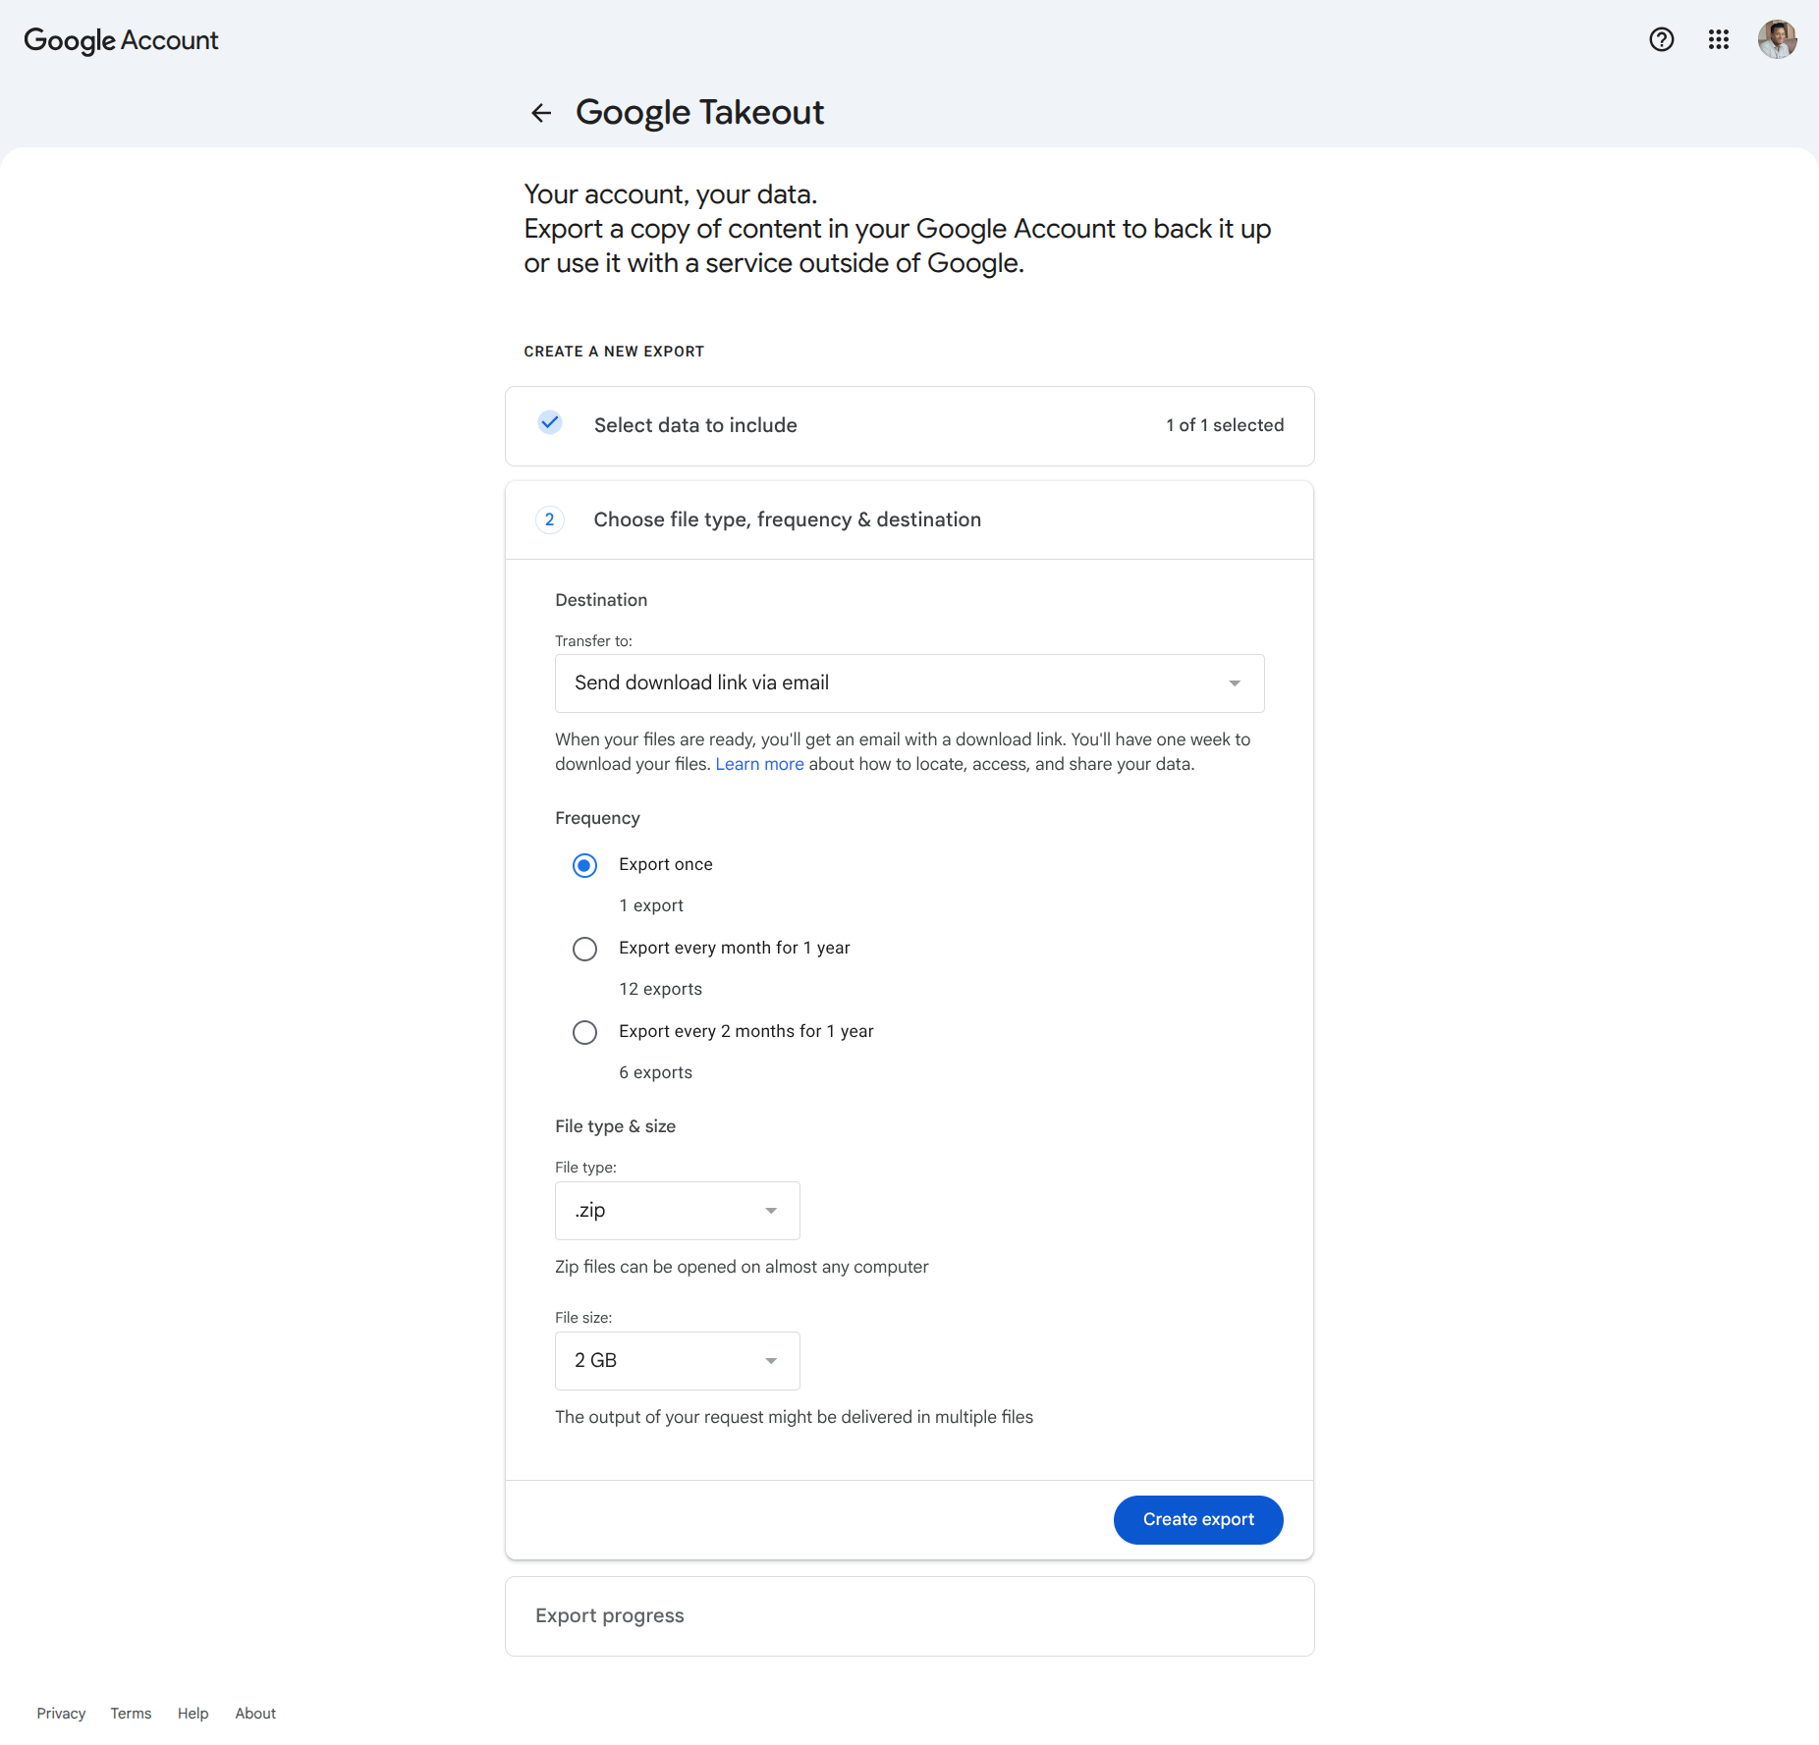The image size is (1819, 1745).
Task: Open the Google apps grid
Action: [1718, 39]
